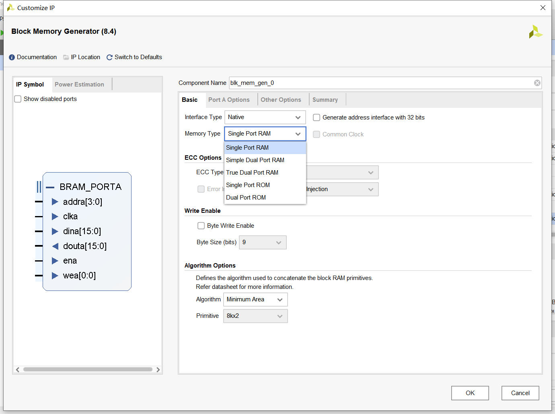Enable Byte Write Enable checkbox
Image resolution: width=555 pixels, height=414 pixels.
(201, 226)
